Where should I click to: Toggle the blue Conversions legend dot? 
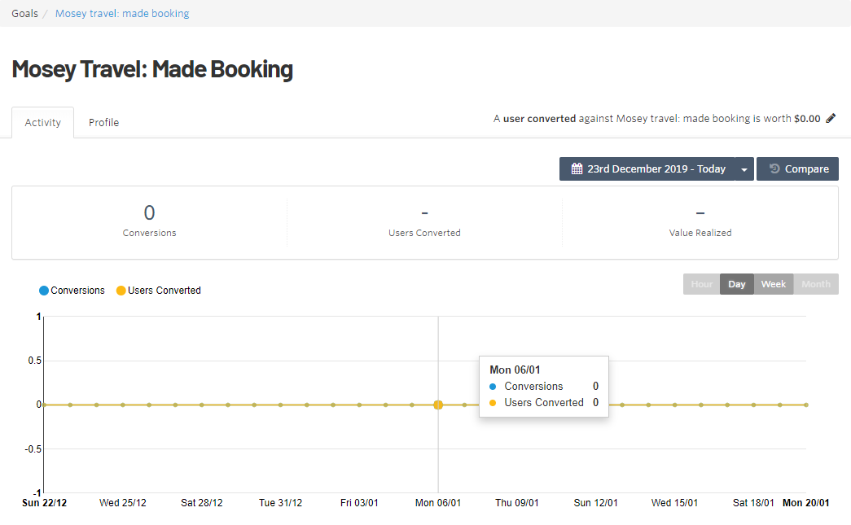(x=44, y=291)
